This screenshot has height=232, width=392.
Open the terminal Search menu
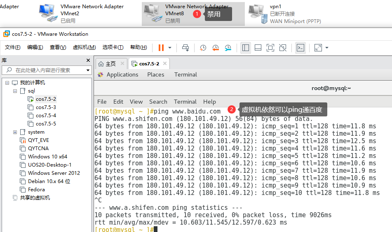point(158,102)
